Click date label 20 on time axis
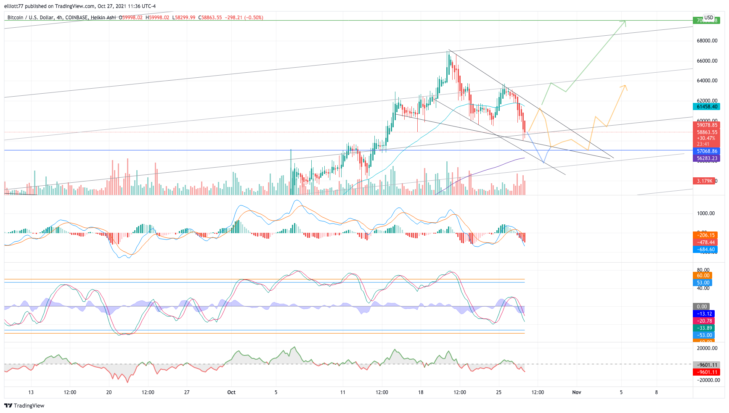 point(109,392)
